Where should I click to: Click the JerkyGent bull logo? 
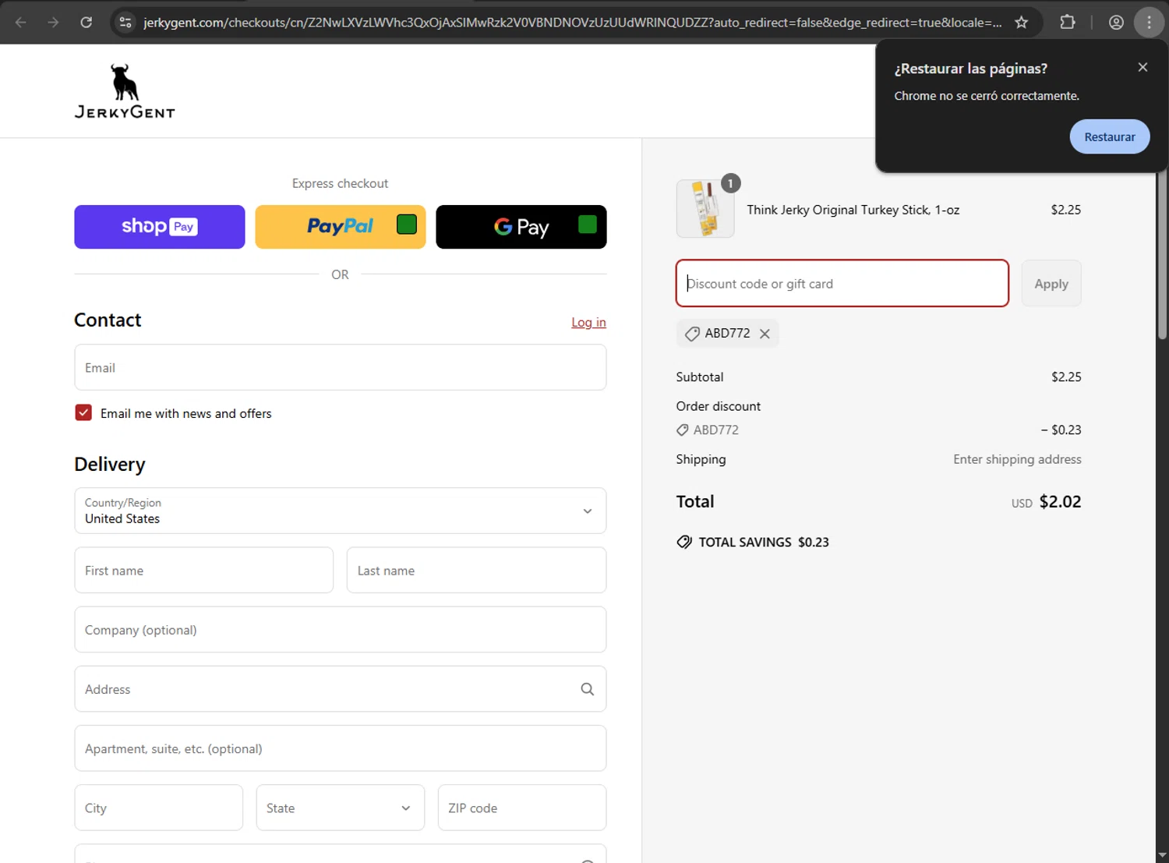pyautogui.click(x=125, y=91)
